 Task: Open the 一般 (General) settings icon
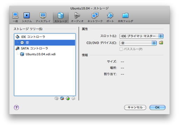15,17
